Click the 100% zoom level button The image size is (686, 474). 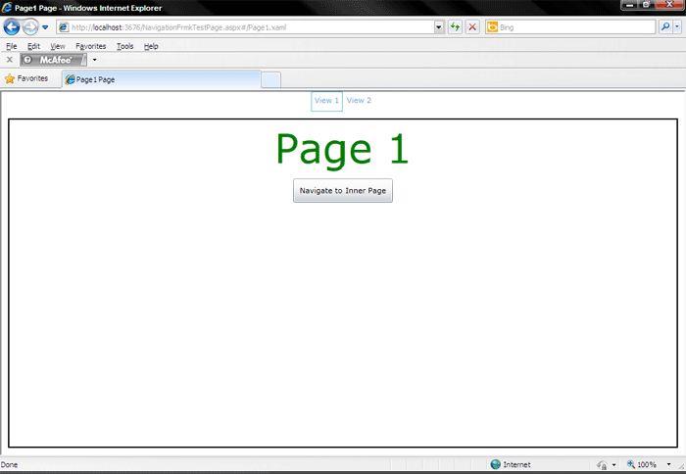coord(641,464)
